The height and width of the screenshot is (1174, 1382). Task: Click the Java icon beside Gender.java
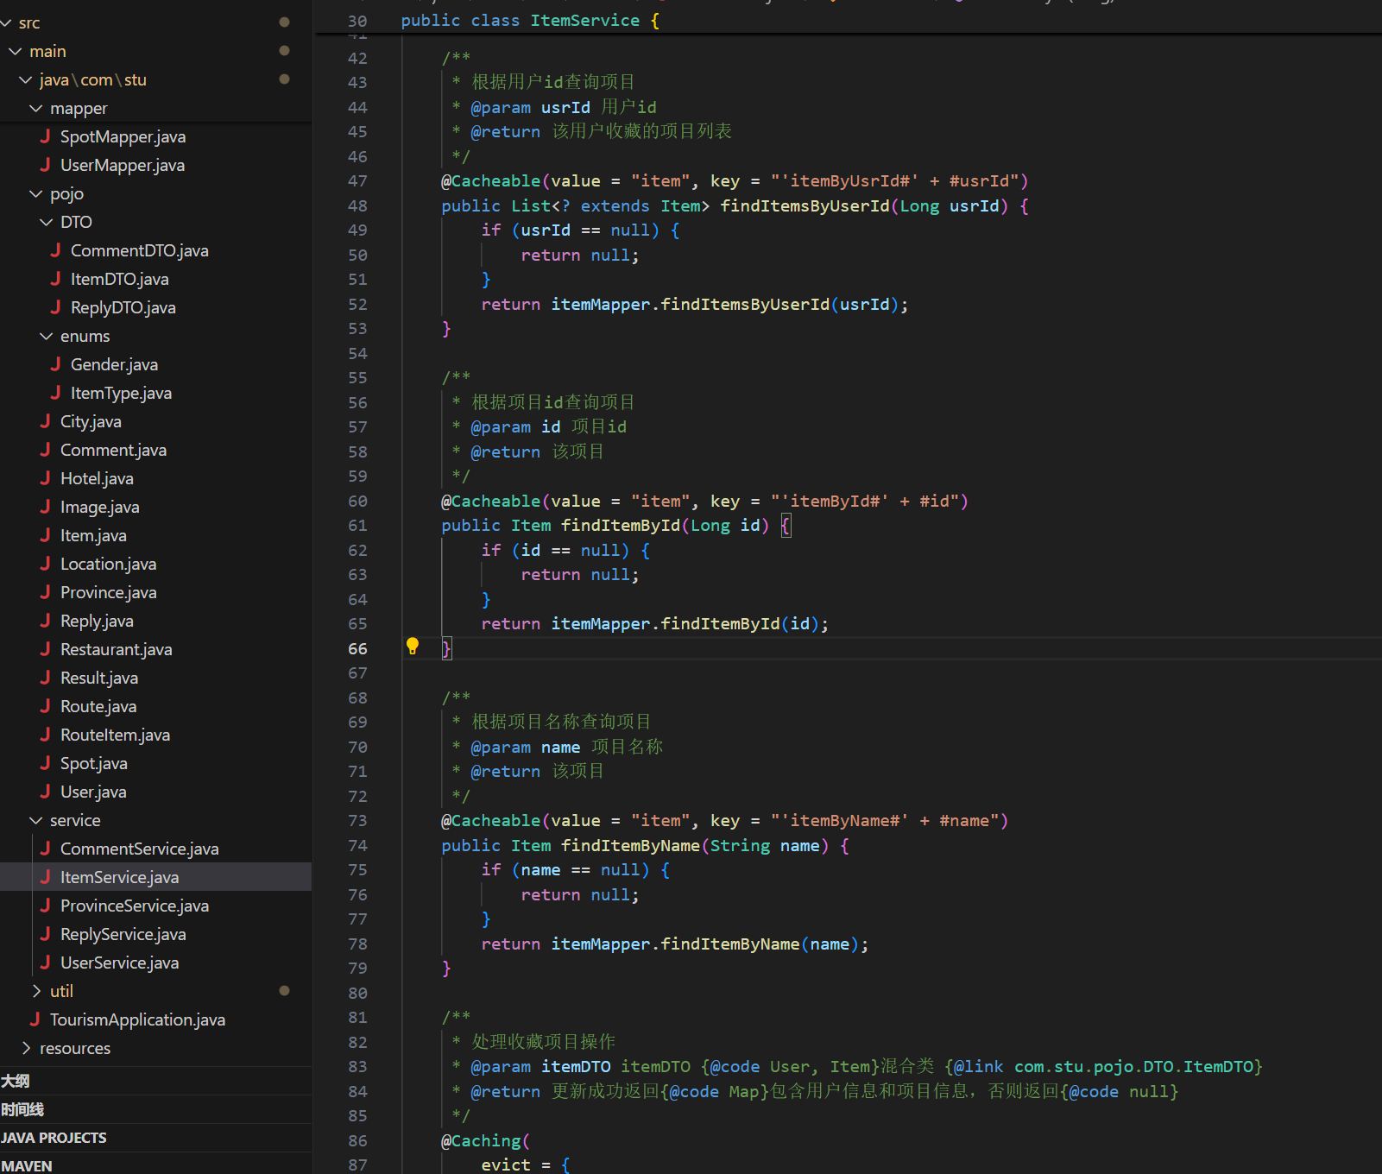[x=55, y=364]
